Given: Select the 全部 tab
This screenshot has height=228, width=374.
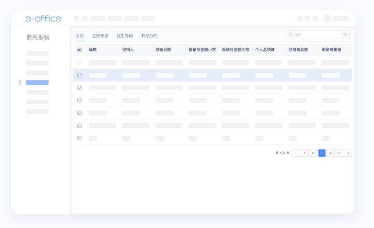Looking at the screenshot, I should (80, 36).
